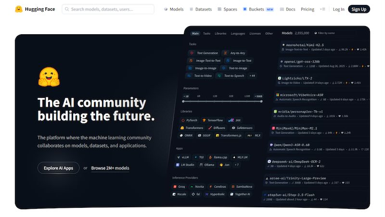385x217 pixels.
Task: Click the Safetensors library icon
Action: (x=233, y=128)
